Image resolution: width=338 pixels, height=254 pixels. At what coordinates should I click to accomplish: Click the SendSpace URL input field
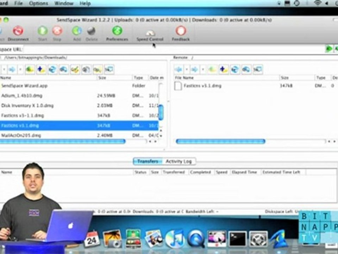tap(174, 49)
